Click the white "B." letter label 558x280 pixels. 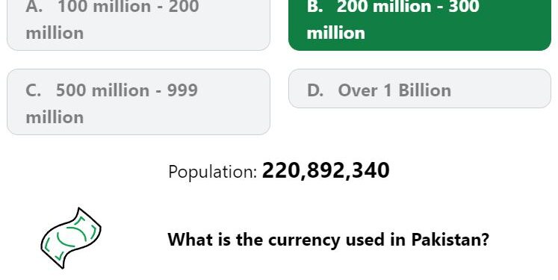coord(314,7)
